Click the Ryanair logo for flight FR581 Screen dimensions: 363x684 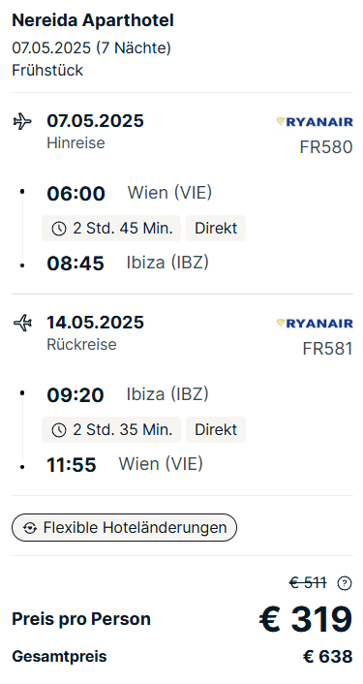tap(315, 324)
